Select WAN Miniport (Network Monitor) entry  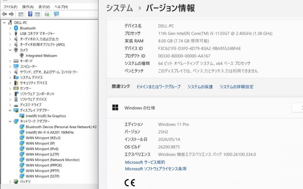pos(52,160)
